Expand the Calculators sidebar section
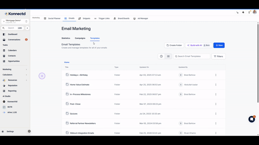The image size is (259, 145). pos(15,75)
